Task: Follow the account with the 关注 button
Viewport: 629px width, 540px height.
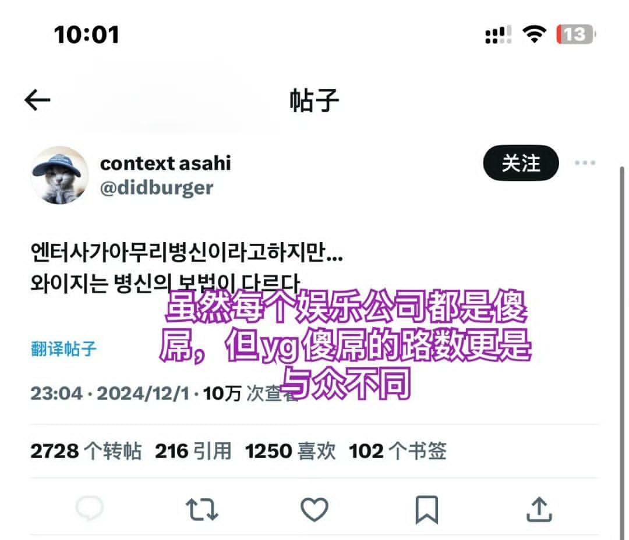Action: 521,163
